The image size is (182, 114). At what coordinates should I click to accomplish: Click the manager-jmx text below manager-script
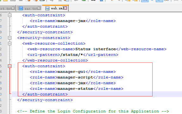point(72,83)
